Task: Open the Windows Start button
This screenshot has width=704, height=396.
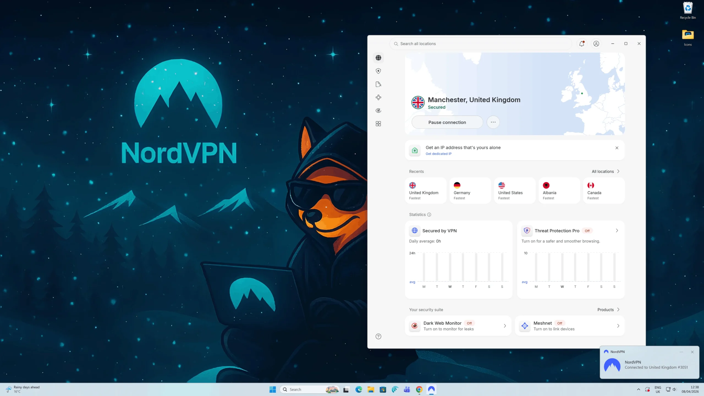Action: pyautogui.click(x=273, y=389)
